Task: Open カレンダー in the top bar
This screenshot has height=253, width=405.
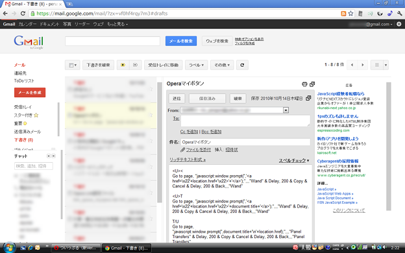Action: [x=27, y=24]
